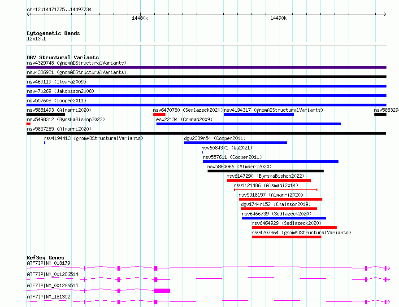
Task: Click ATF7IP|NM_181352 transcript label
Action: pos(48,297)
